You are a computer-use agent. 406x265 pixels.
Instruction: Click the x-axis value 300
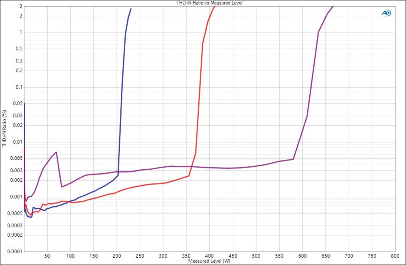pyautogui.click(x=163, y=256)
